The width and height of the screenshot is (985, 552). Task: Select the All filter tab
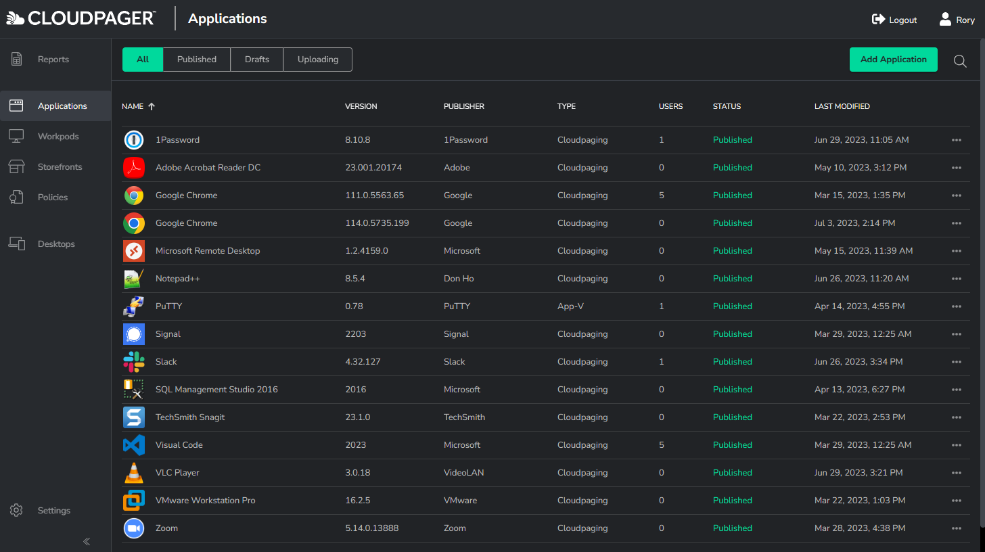coord(143,60)
